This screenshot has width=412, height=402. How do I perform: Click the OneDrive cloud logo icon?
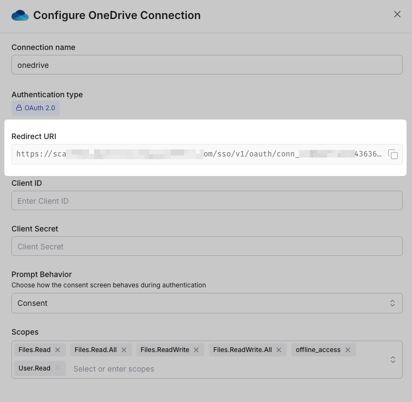tap(20, 15)
